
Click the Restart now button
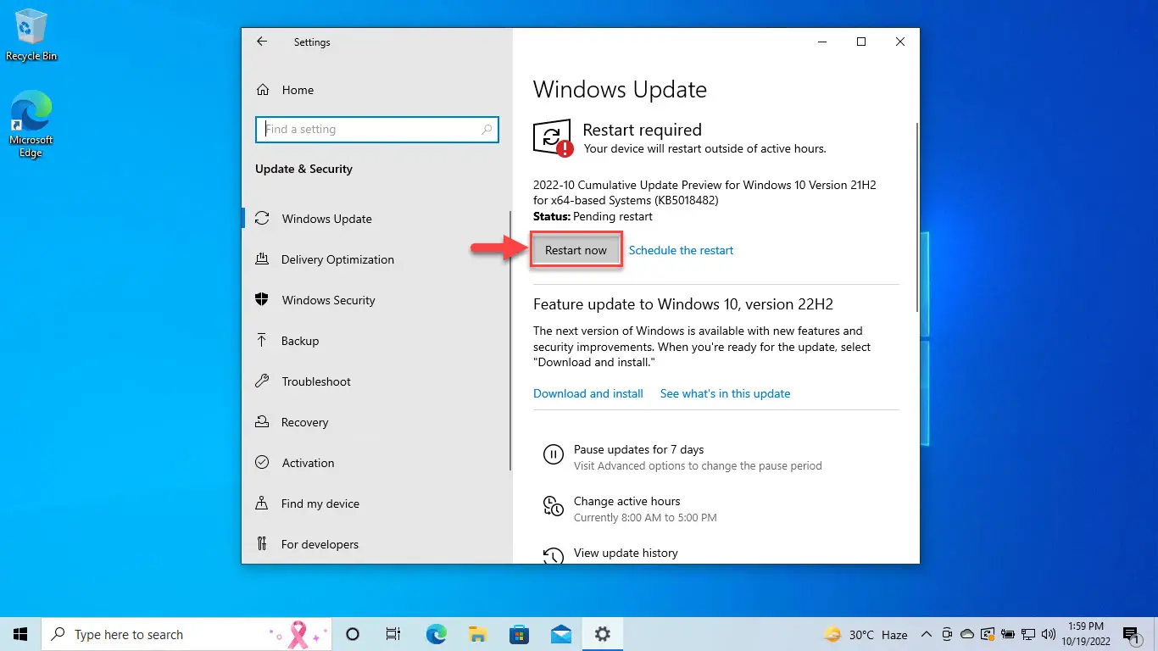(x=576, y=250)
